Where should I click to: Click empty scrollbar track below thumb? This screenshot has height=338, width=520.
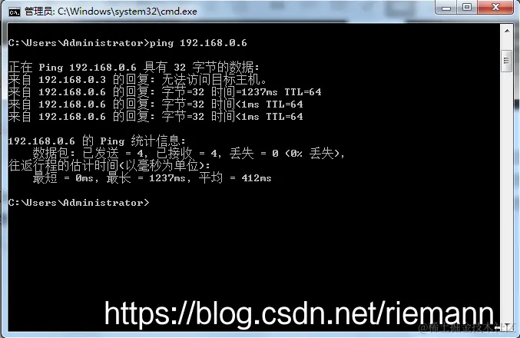click(x=507, y=196)
